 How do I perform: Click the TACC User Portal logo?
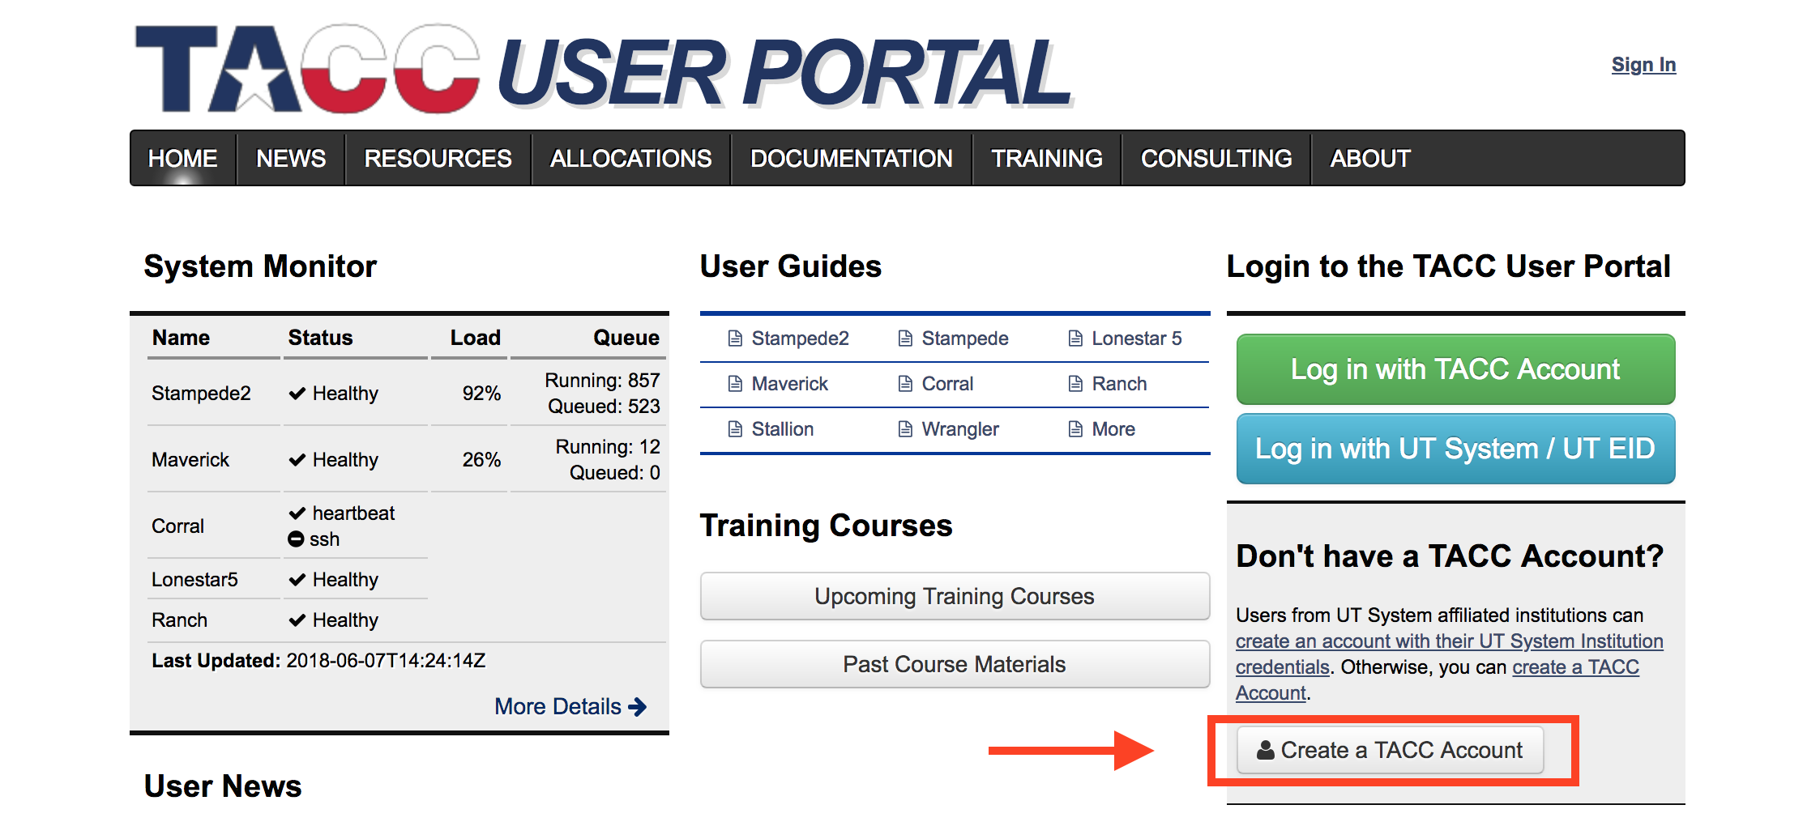[604, 70]
